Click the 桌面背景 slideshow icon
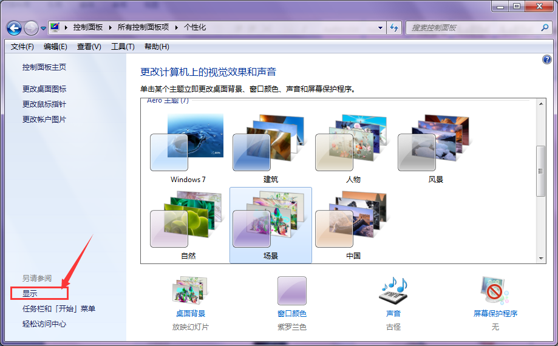The image size is (558, 346). pos(191,291)
